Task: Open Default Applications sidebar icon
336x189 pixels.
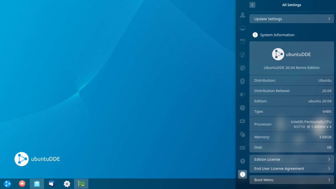Action: [243, 42]
